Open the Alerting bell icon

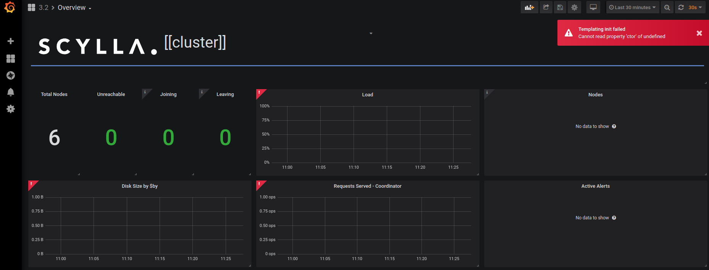[x=11, y=92]
